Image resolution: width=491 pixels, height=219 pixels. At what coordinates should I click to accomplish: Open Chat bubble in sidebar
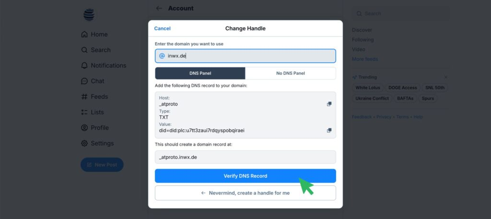tap(84, 81)
